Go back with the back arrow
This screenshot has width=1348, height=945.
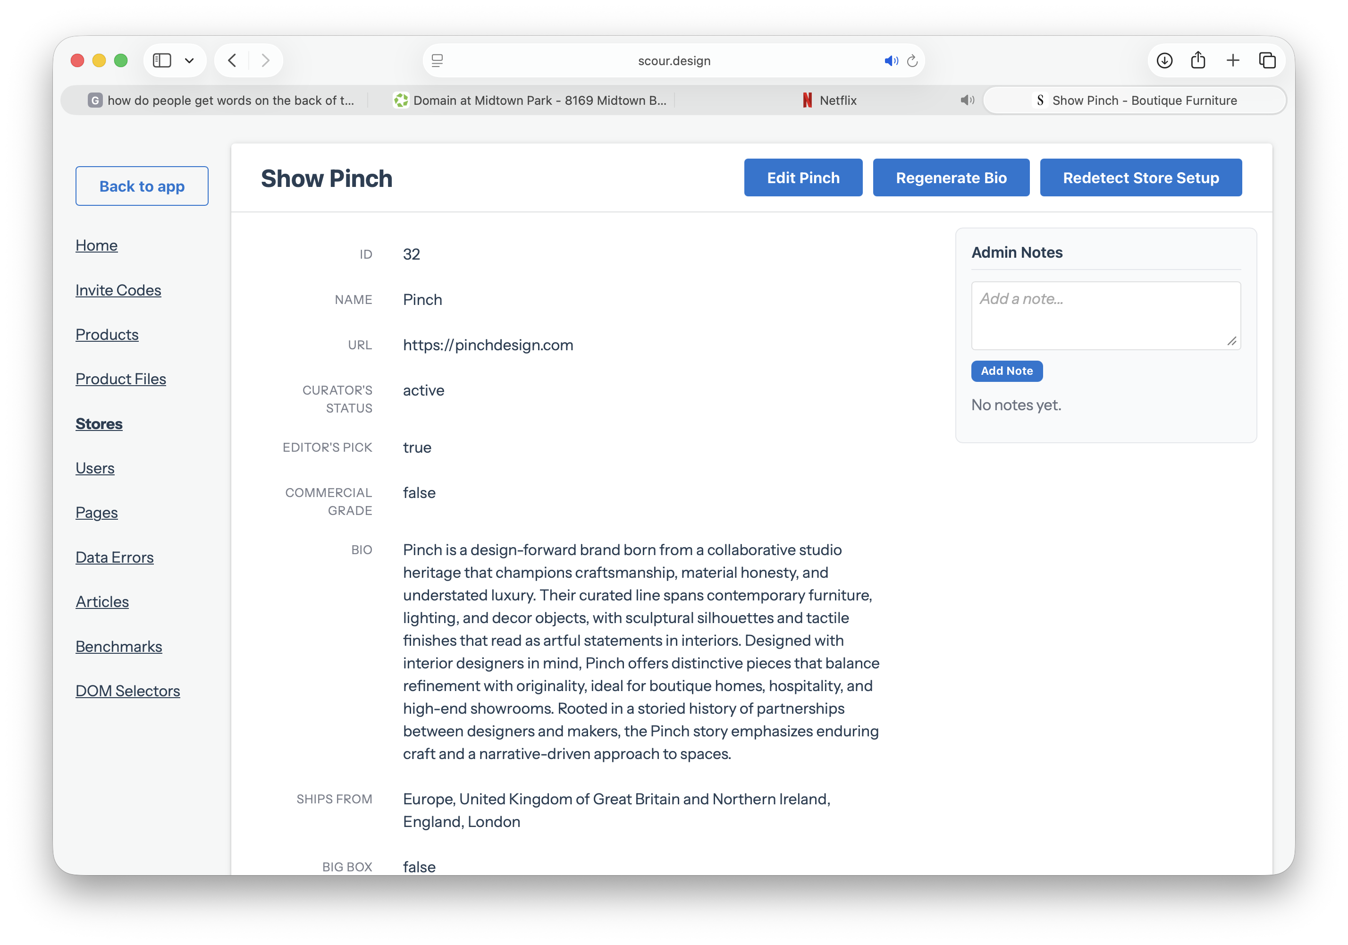232,60
